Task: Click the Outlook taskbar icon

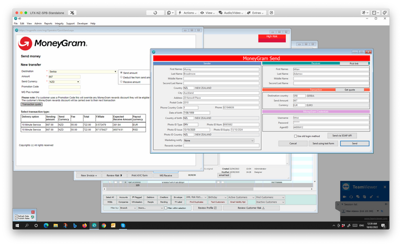Action: tap(113, 226)
